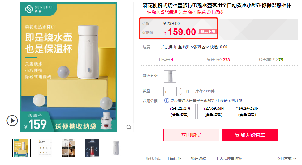Increase quantity with the up arrow

pyautogui.click(x=181, y=89)
